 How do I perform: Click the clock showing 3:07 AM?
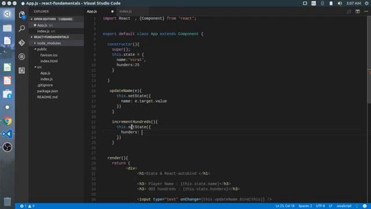point(354,3)
